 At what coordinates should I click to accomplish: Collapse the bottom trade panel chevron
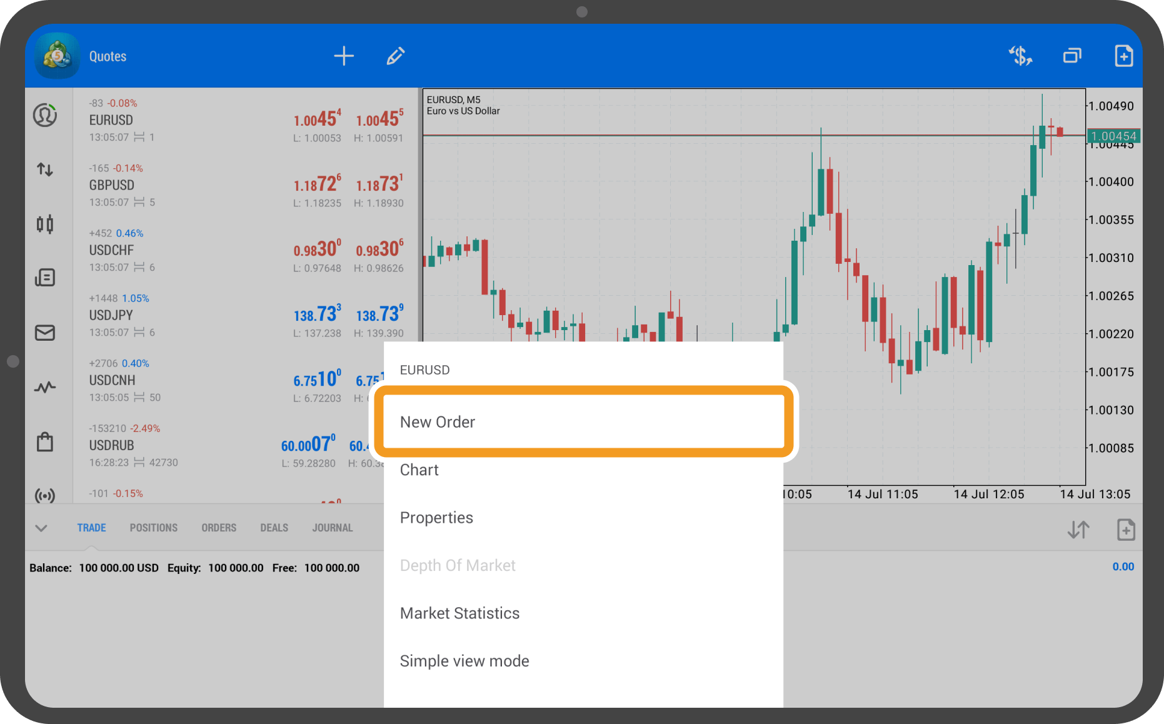41,528
